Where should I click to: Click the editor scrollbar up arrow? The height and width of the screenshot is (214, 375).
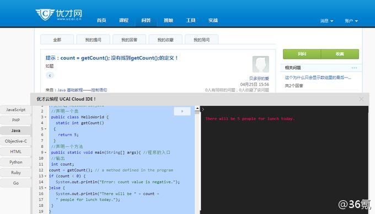197,108
